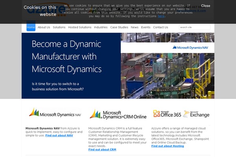
Task: Close the cookies notification banner
Action: click(x=205, y=6)
